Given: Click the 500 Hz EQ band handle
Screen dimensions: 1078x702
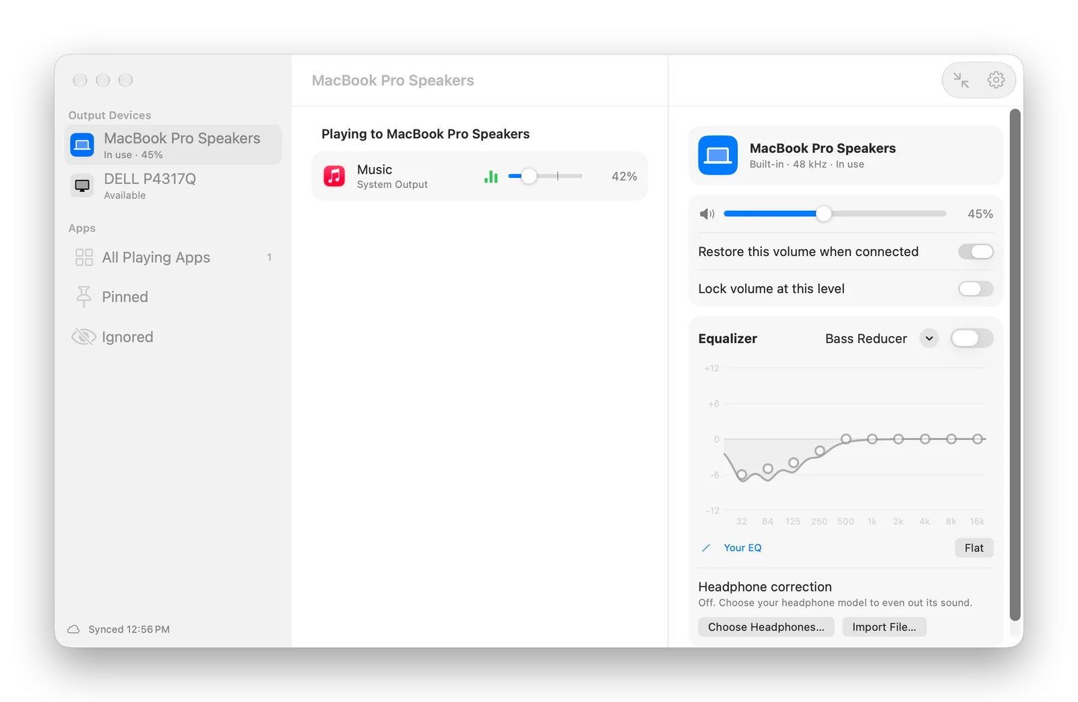Looking at the screenshot, I should 846,439.
